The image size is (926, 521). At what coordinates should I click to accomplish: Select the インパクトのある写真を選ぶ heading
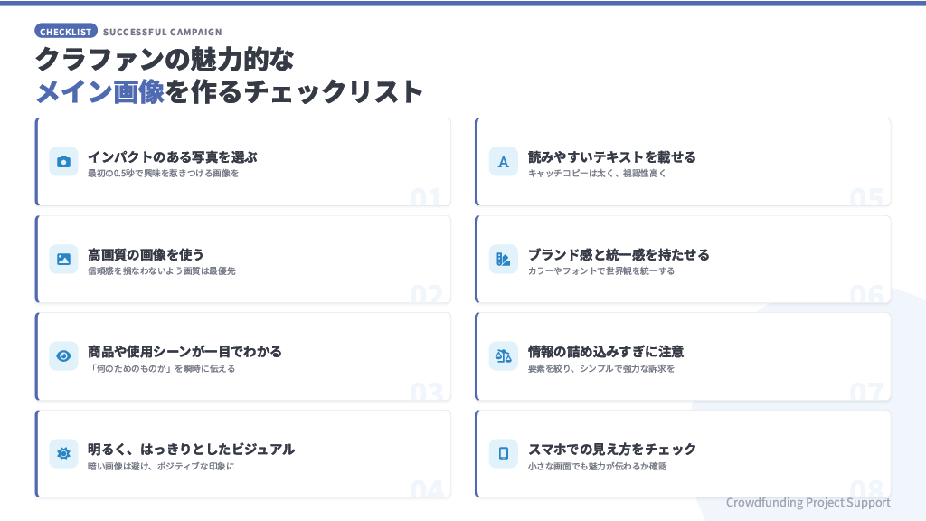point(172,156)
